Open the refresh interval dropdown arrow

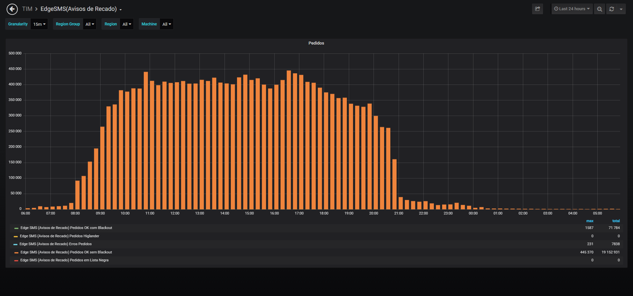click(x=621, y=9)
